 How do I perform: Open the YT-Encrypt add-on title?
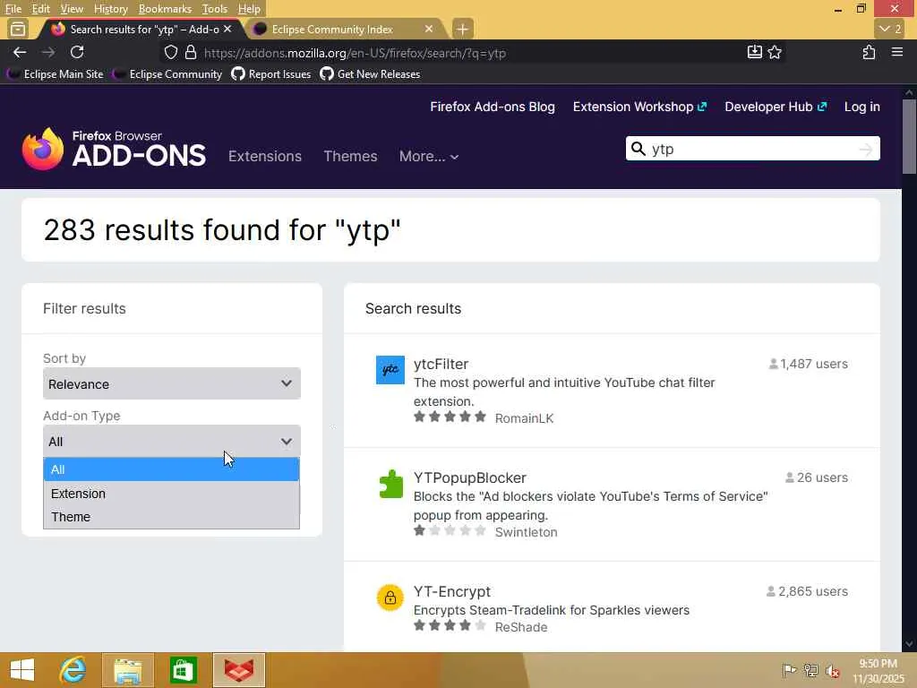pyautogui.click(x=452, y=591)
